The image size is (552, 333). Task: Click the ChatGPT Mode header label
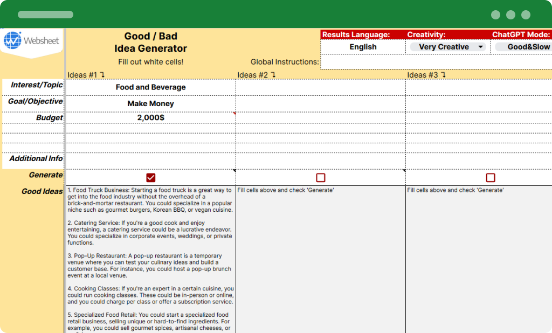[521, 34]
